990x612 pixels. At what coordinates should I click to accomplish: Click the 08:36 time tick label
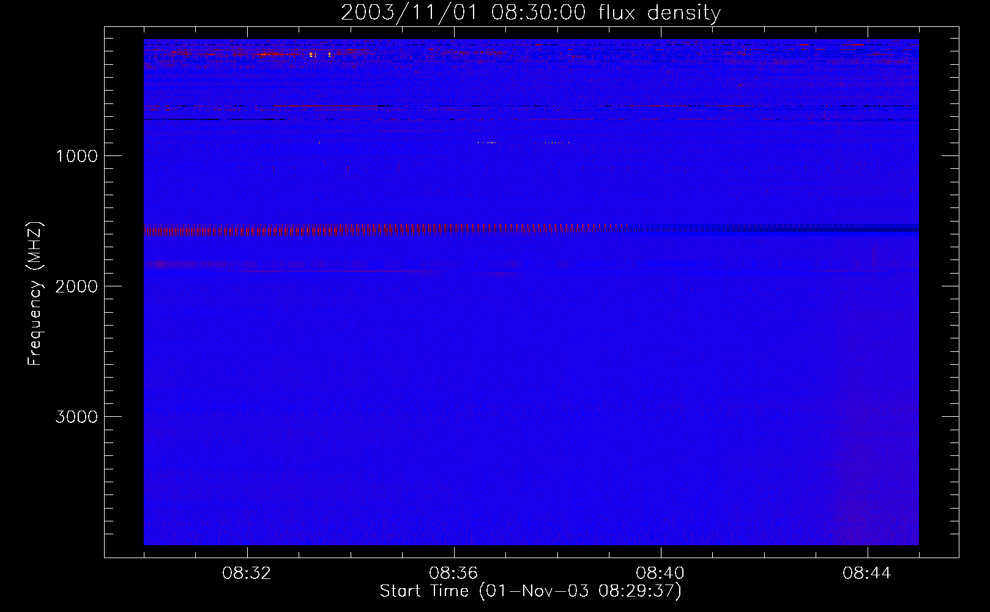coord(453,573)
